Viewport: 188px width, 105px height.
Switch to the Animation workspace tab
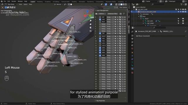click(82, 2)
